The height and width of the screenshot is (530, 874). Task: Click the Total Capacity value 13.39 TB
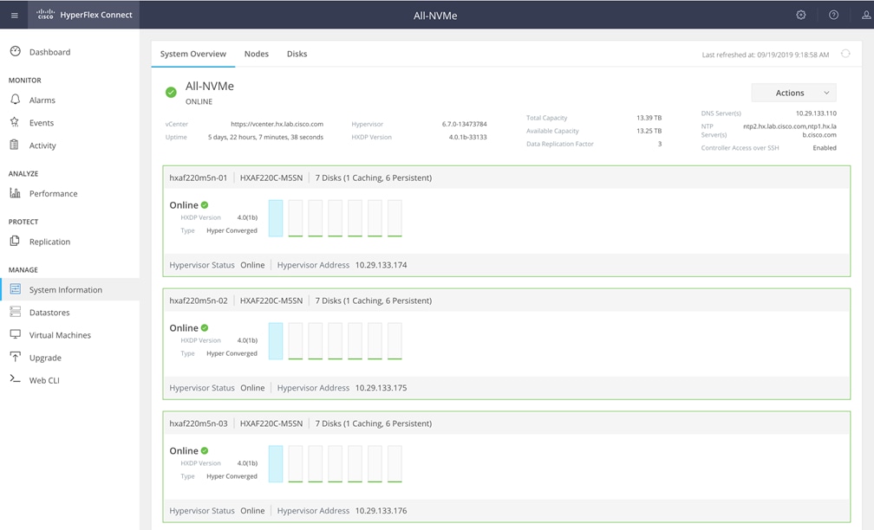pyautogui.click(x=649, y=118)
